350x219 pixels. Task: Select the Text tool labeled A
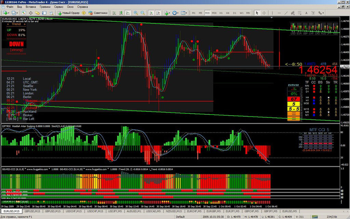click(306, 13)
